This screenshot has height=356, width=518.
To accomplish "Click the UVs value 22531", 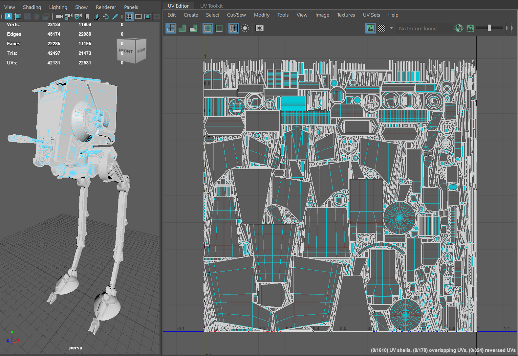I will (84, 63).
